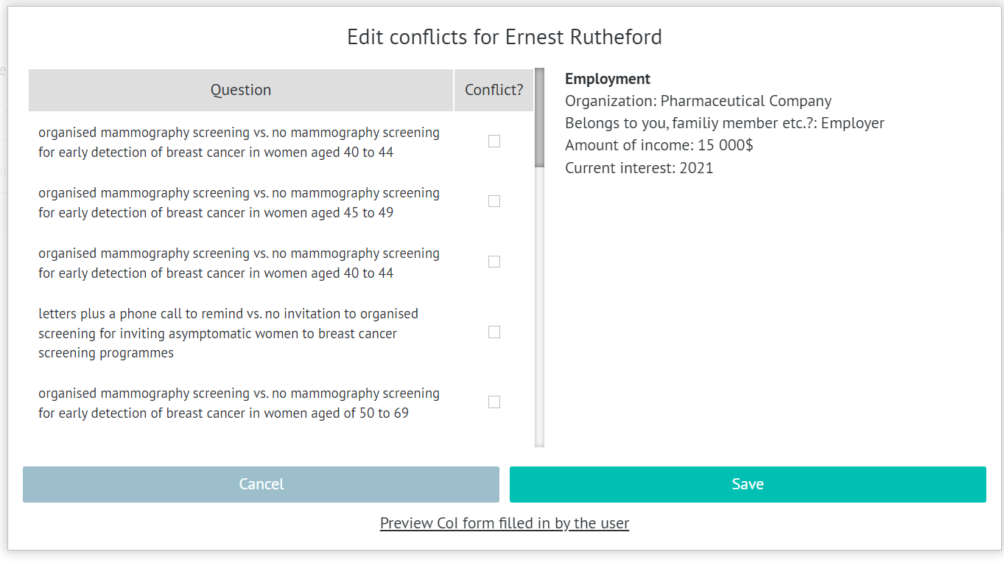1004x563 pixels.
Task: Click the Edit conflicts dialog title
Action: [504, 36]
